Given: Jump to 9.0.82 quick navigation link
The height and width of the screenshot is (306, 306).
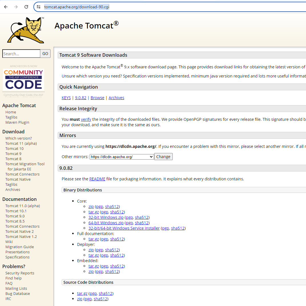Looking at the screenshot, I should [80, 97].
